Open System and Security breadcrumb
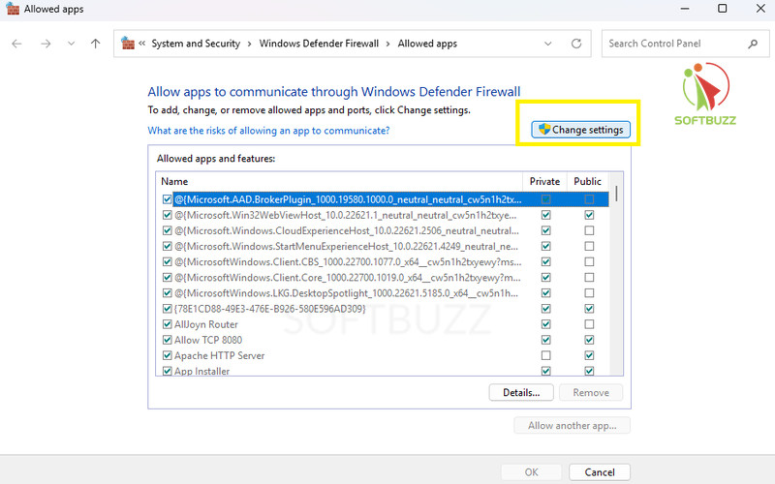The height and width of the screenshot is (484, 775). click(196, 44)
